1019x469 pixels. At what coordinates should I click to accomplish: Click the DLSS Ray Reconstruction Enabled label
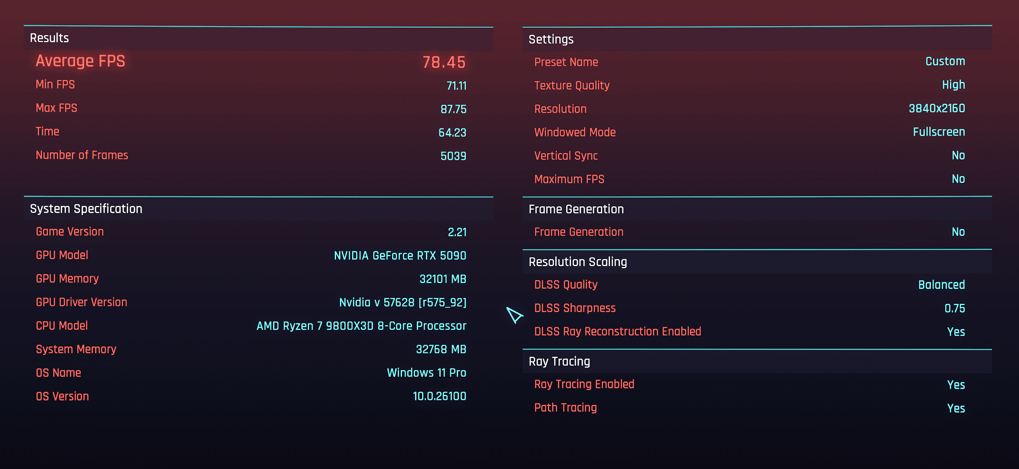pyautogui.click(x=617, y=332)
